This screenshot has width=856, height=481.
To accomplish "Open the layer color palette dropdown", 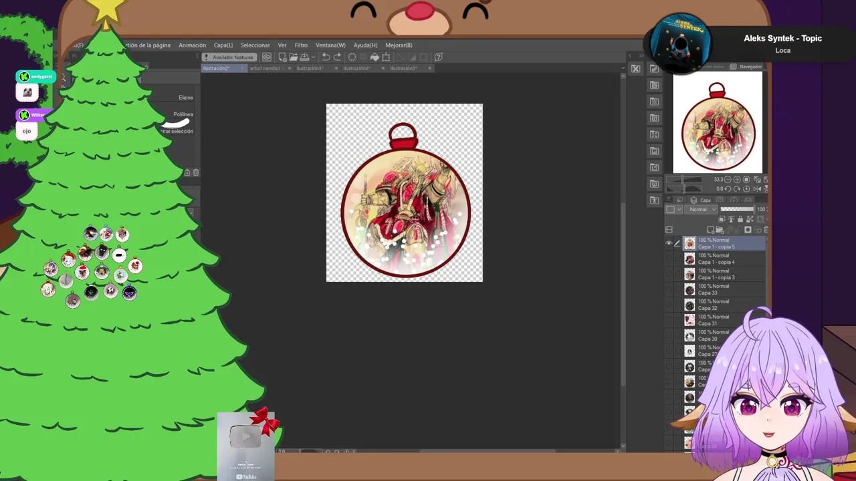I will click(x=673, y=209).
